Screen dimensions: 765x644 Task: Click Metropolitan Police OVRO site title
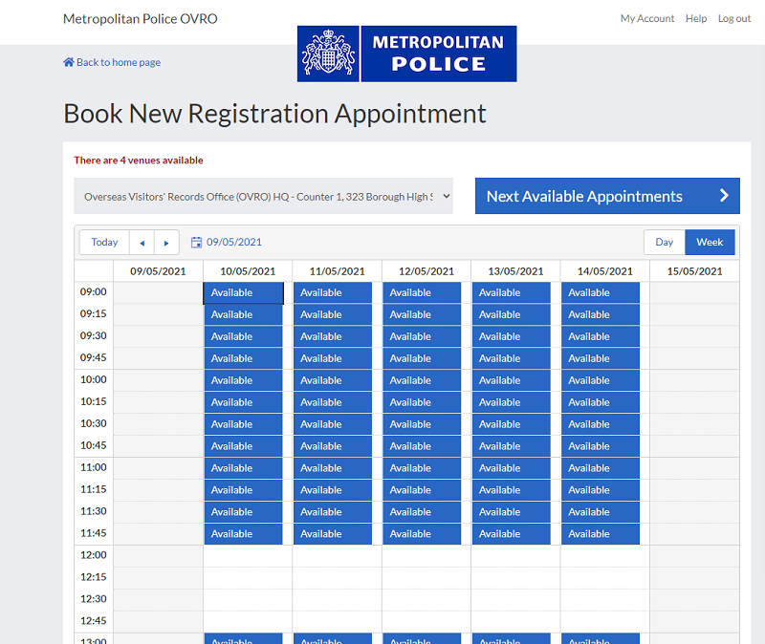(140, 18)
